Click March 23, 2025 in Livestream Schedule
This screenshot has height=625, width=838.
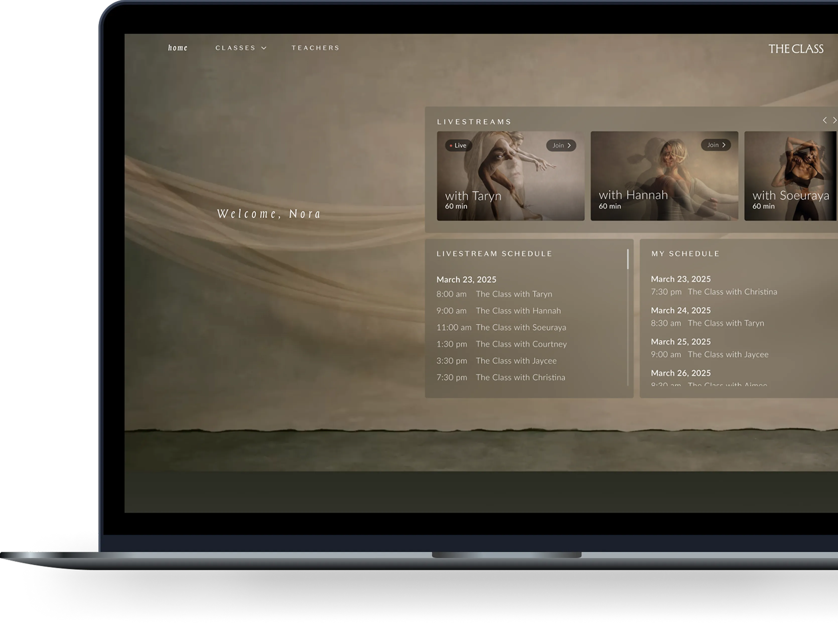tap(466, 280)
